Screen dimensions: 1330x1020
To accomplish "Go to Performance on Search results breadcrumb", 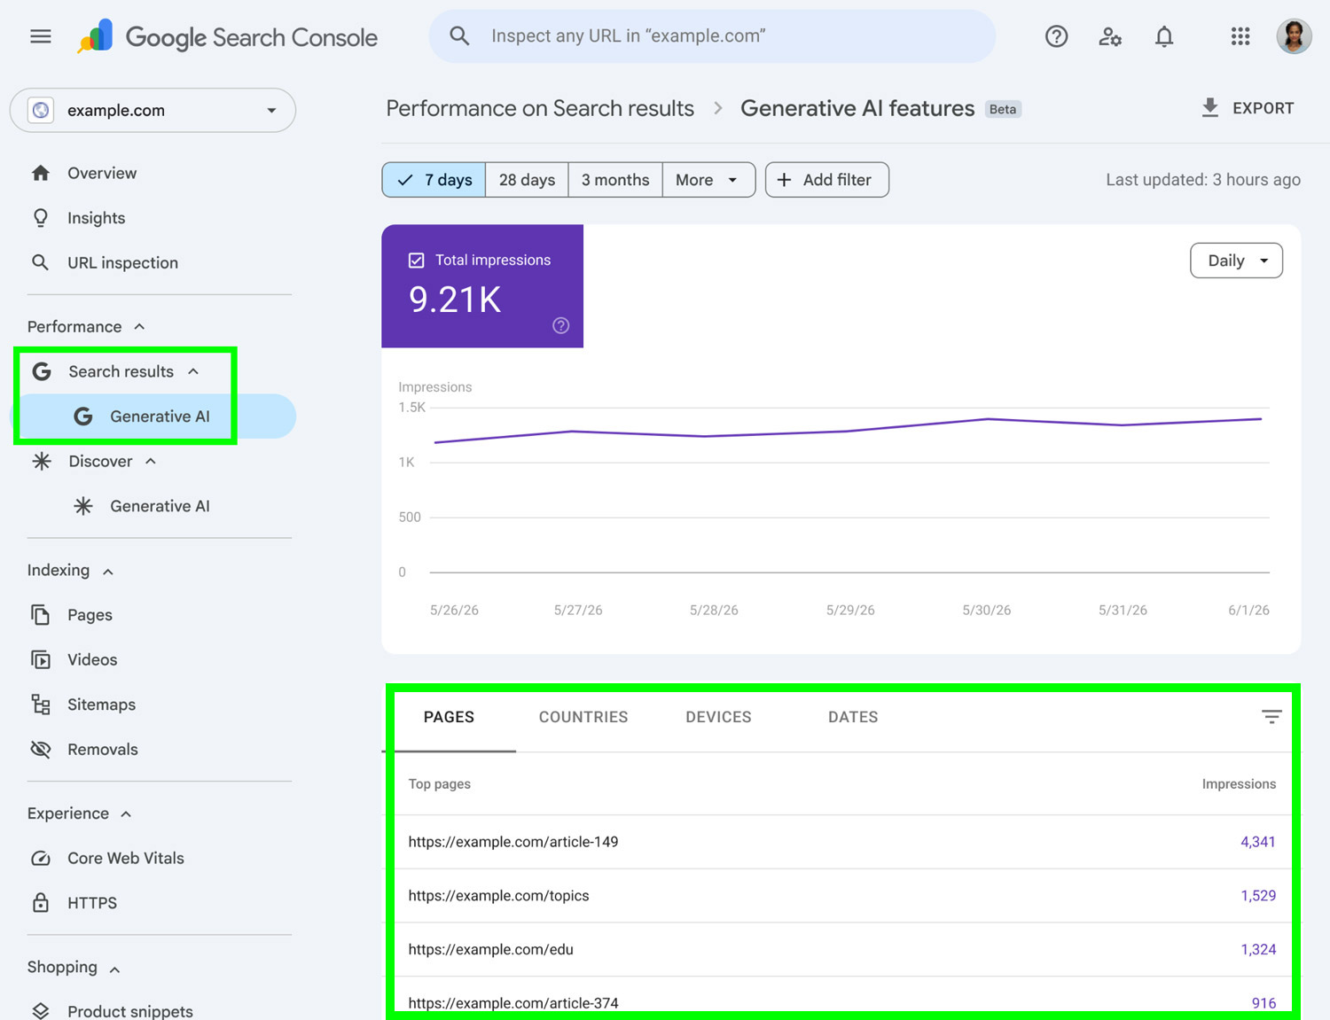I will tap(540, 108).
